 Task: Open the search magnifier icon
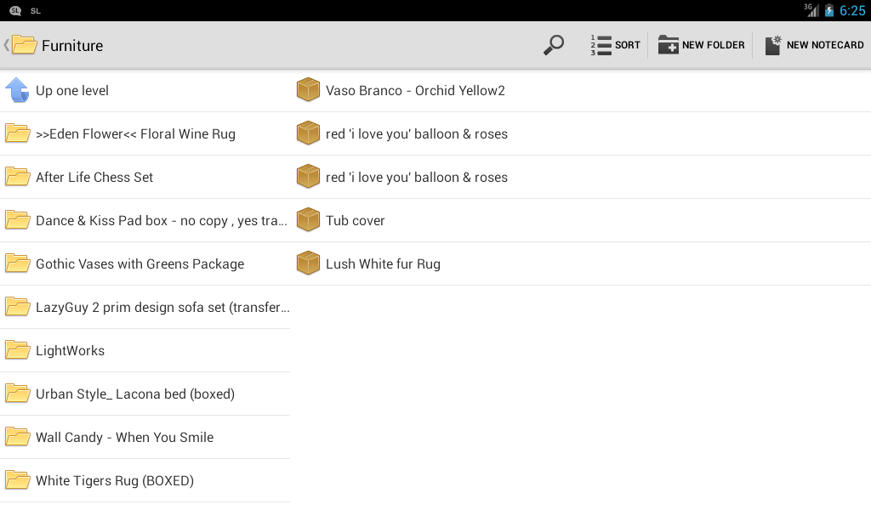pyautogui.click(x=554, y=45)
